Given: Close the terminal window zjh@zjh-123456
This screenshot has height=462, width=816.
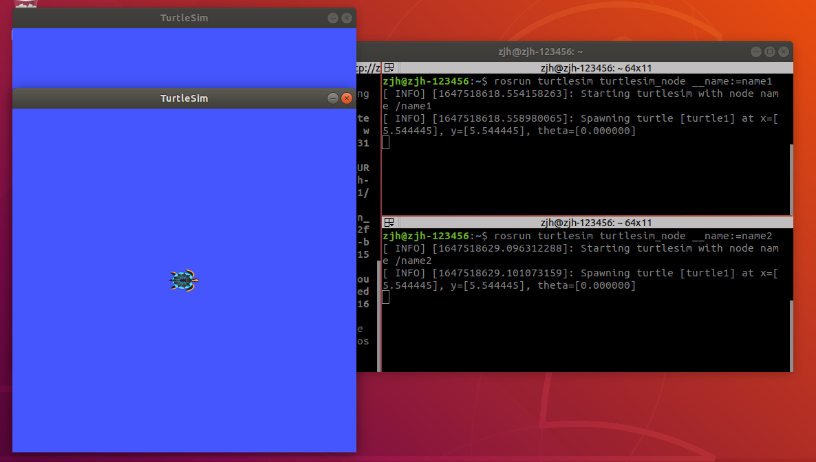Looking at the screenshot, I should click(784, 52).
